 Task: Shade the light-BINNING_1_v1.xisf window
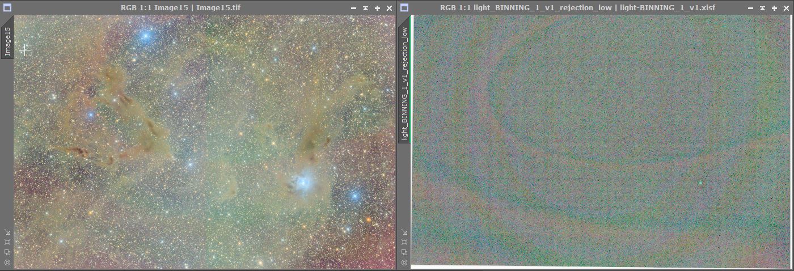[x=763, y=8]
